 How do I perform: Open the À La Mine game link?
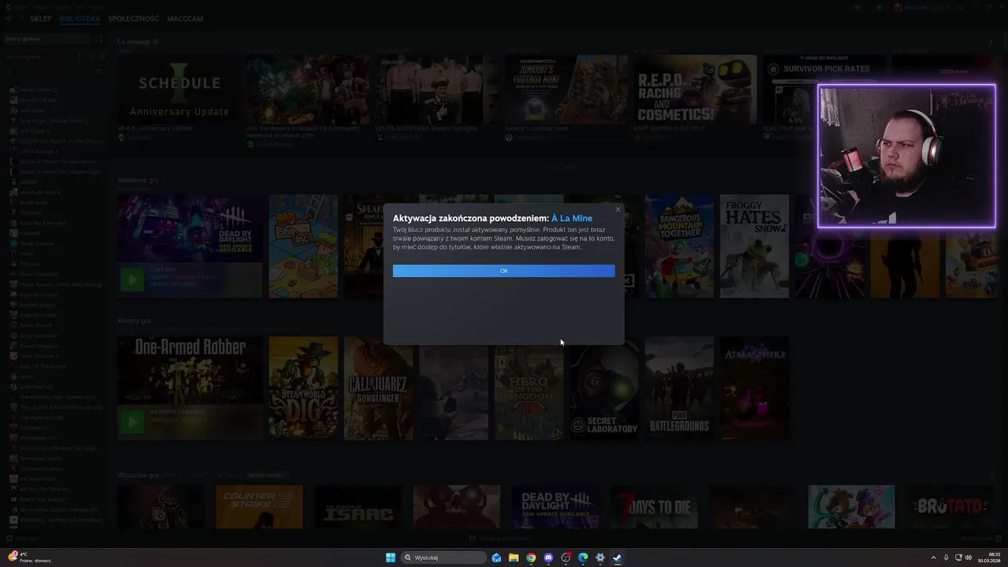click(572, 218)
